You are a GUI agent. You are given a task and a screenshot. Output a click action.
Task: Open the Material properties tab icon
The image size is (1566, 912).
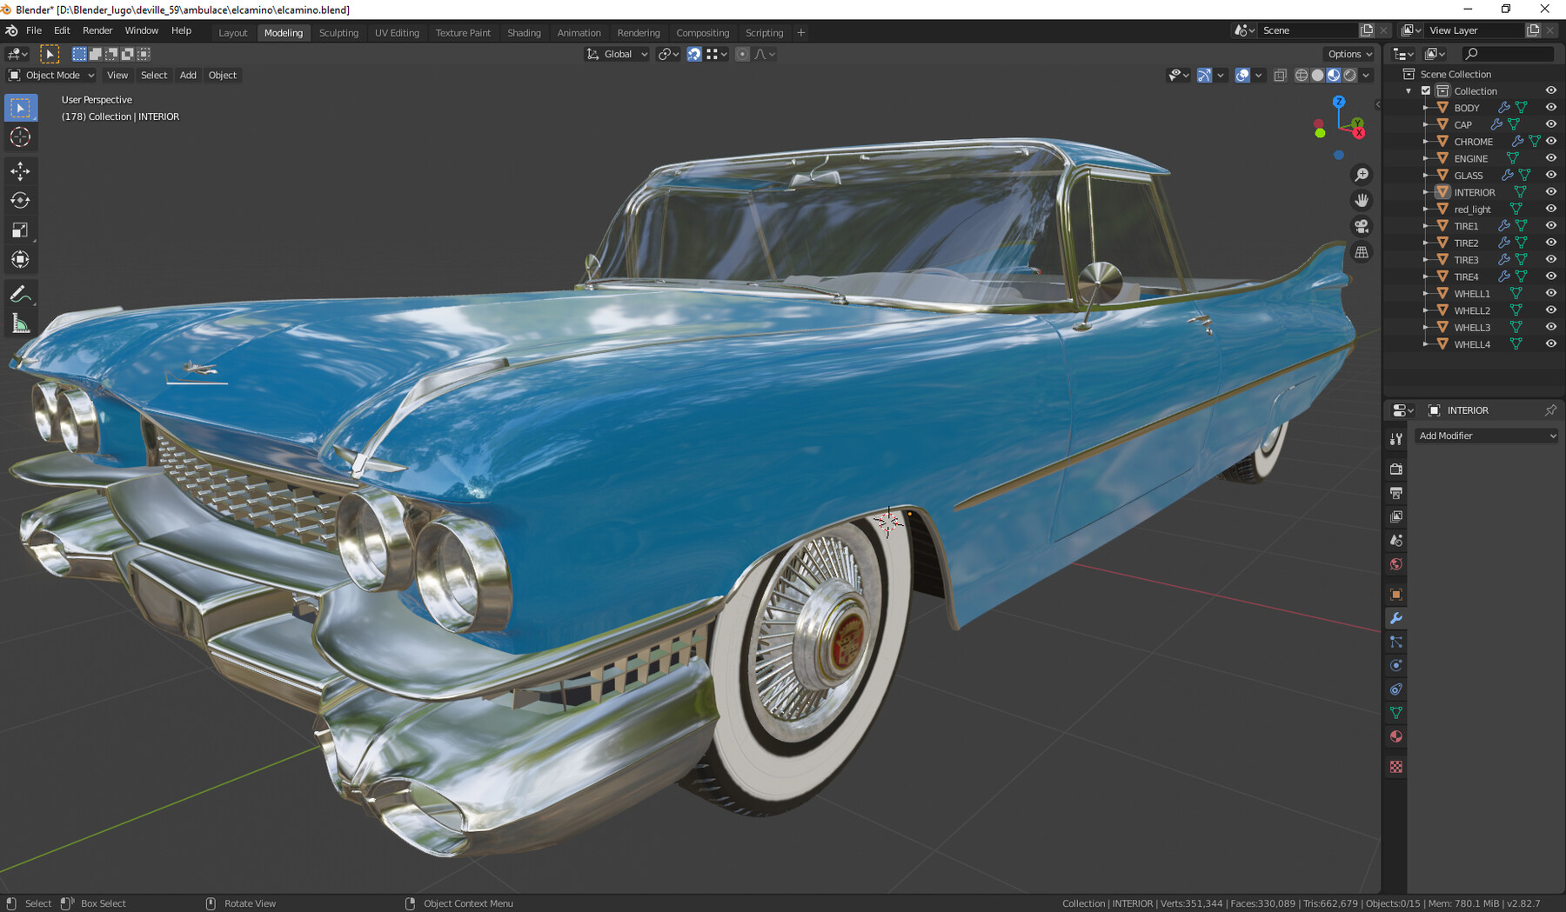1396,736
